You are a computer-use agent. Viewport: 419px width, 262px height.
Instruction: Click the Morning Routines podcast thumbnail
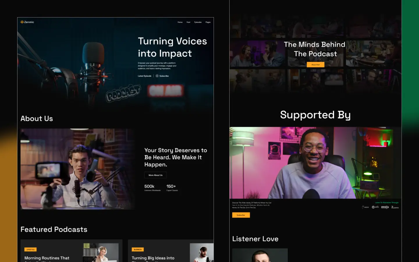point(101,252)
